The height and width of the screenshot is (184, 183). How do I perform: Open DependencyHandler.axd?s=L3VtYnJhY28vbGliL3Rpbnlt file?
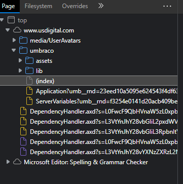(x=103, y=132)
